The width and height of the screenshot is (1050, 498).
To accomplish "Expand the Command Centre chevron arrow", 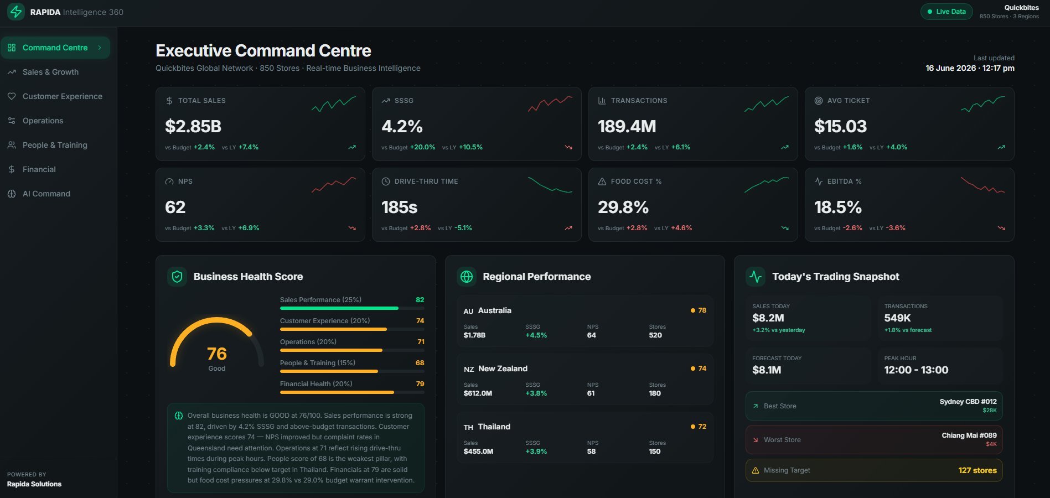I will (x=100, y=48).
